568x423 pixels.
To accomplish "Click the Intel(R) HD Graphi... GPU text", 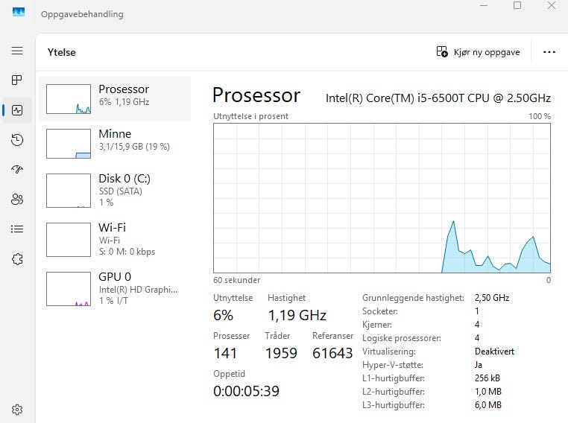I will [138, 290].
